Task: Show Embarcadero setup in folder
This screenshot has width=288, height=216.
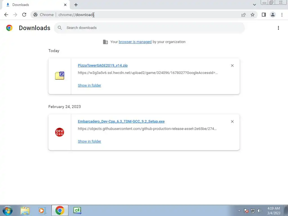Action: tap(89, 141)
